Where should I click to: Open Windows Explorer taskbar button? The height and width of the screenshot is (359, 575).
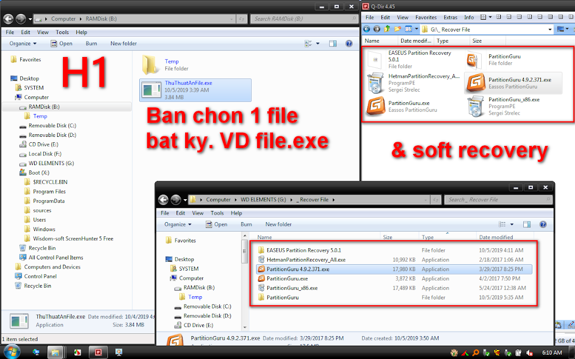click(x=55, y=353)
